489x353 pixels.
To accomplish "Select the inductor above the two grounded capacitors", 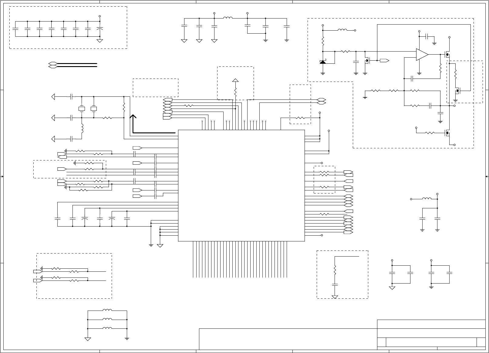I will coord(427,199).
